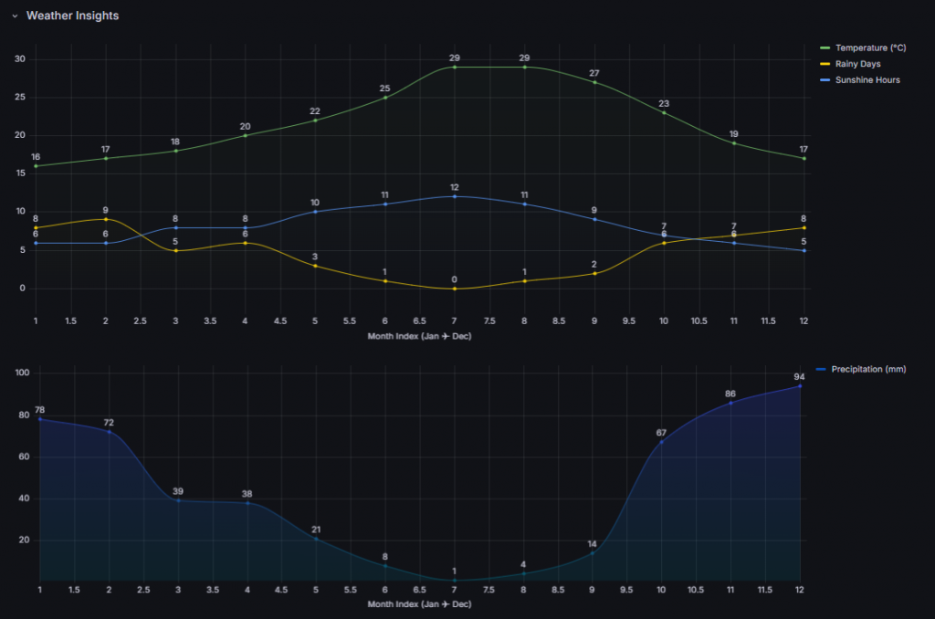Click the Precipitation data point labeled 67

coord(660,442)
